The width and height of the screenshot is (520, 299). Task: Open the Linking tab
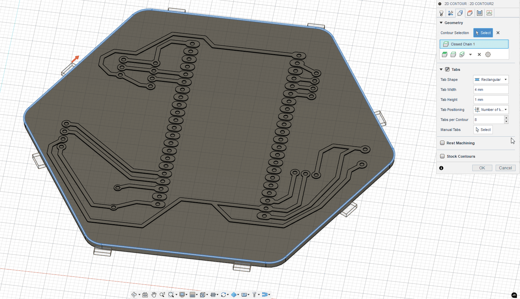(489, 13)
